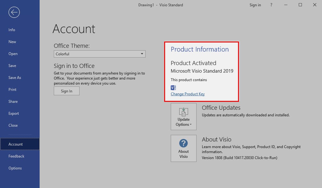Click the Sign in to Office heading

74,66
